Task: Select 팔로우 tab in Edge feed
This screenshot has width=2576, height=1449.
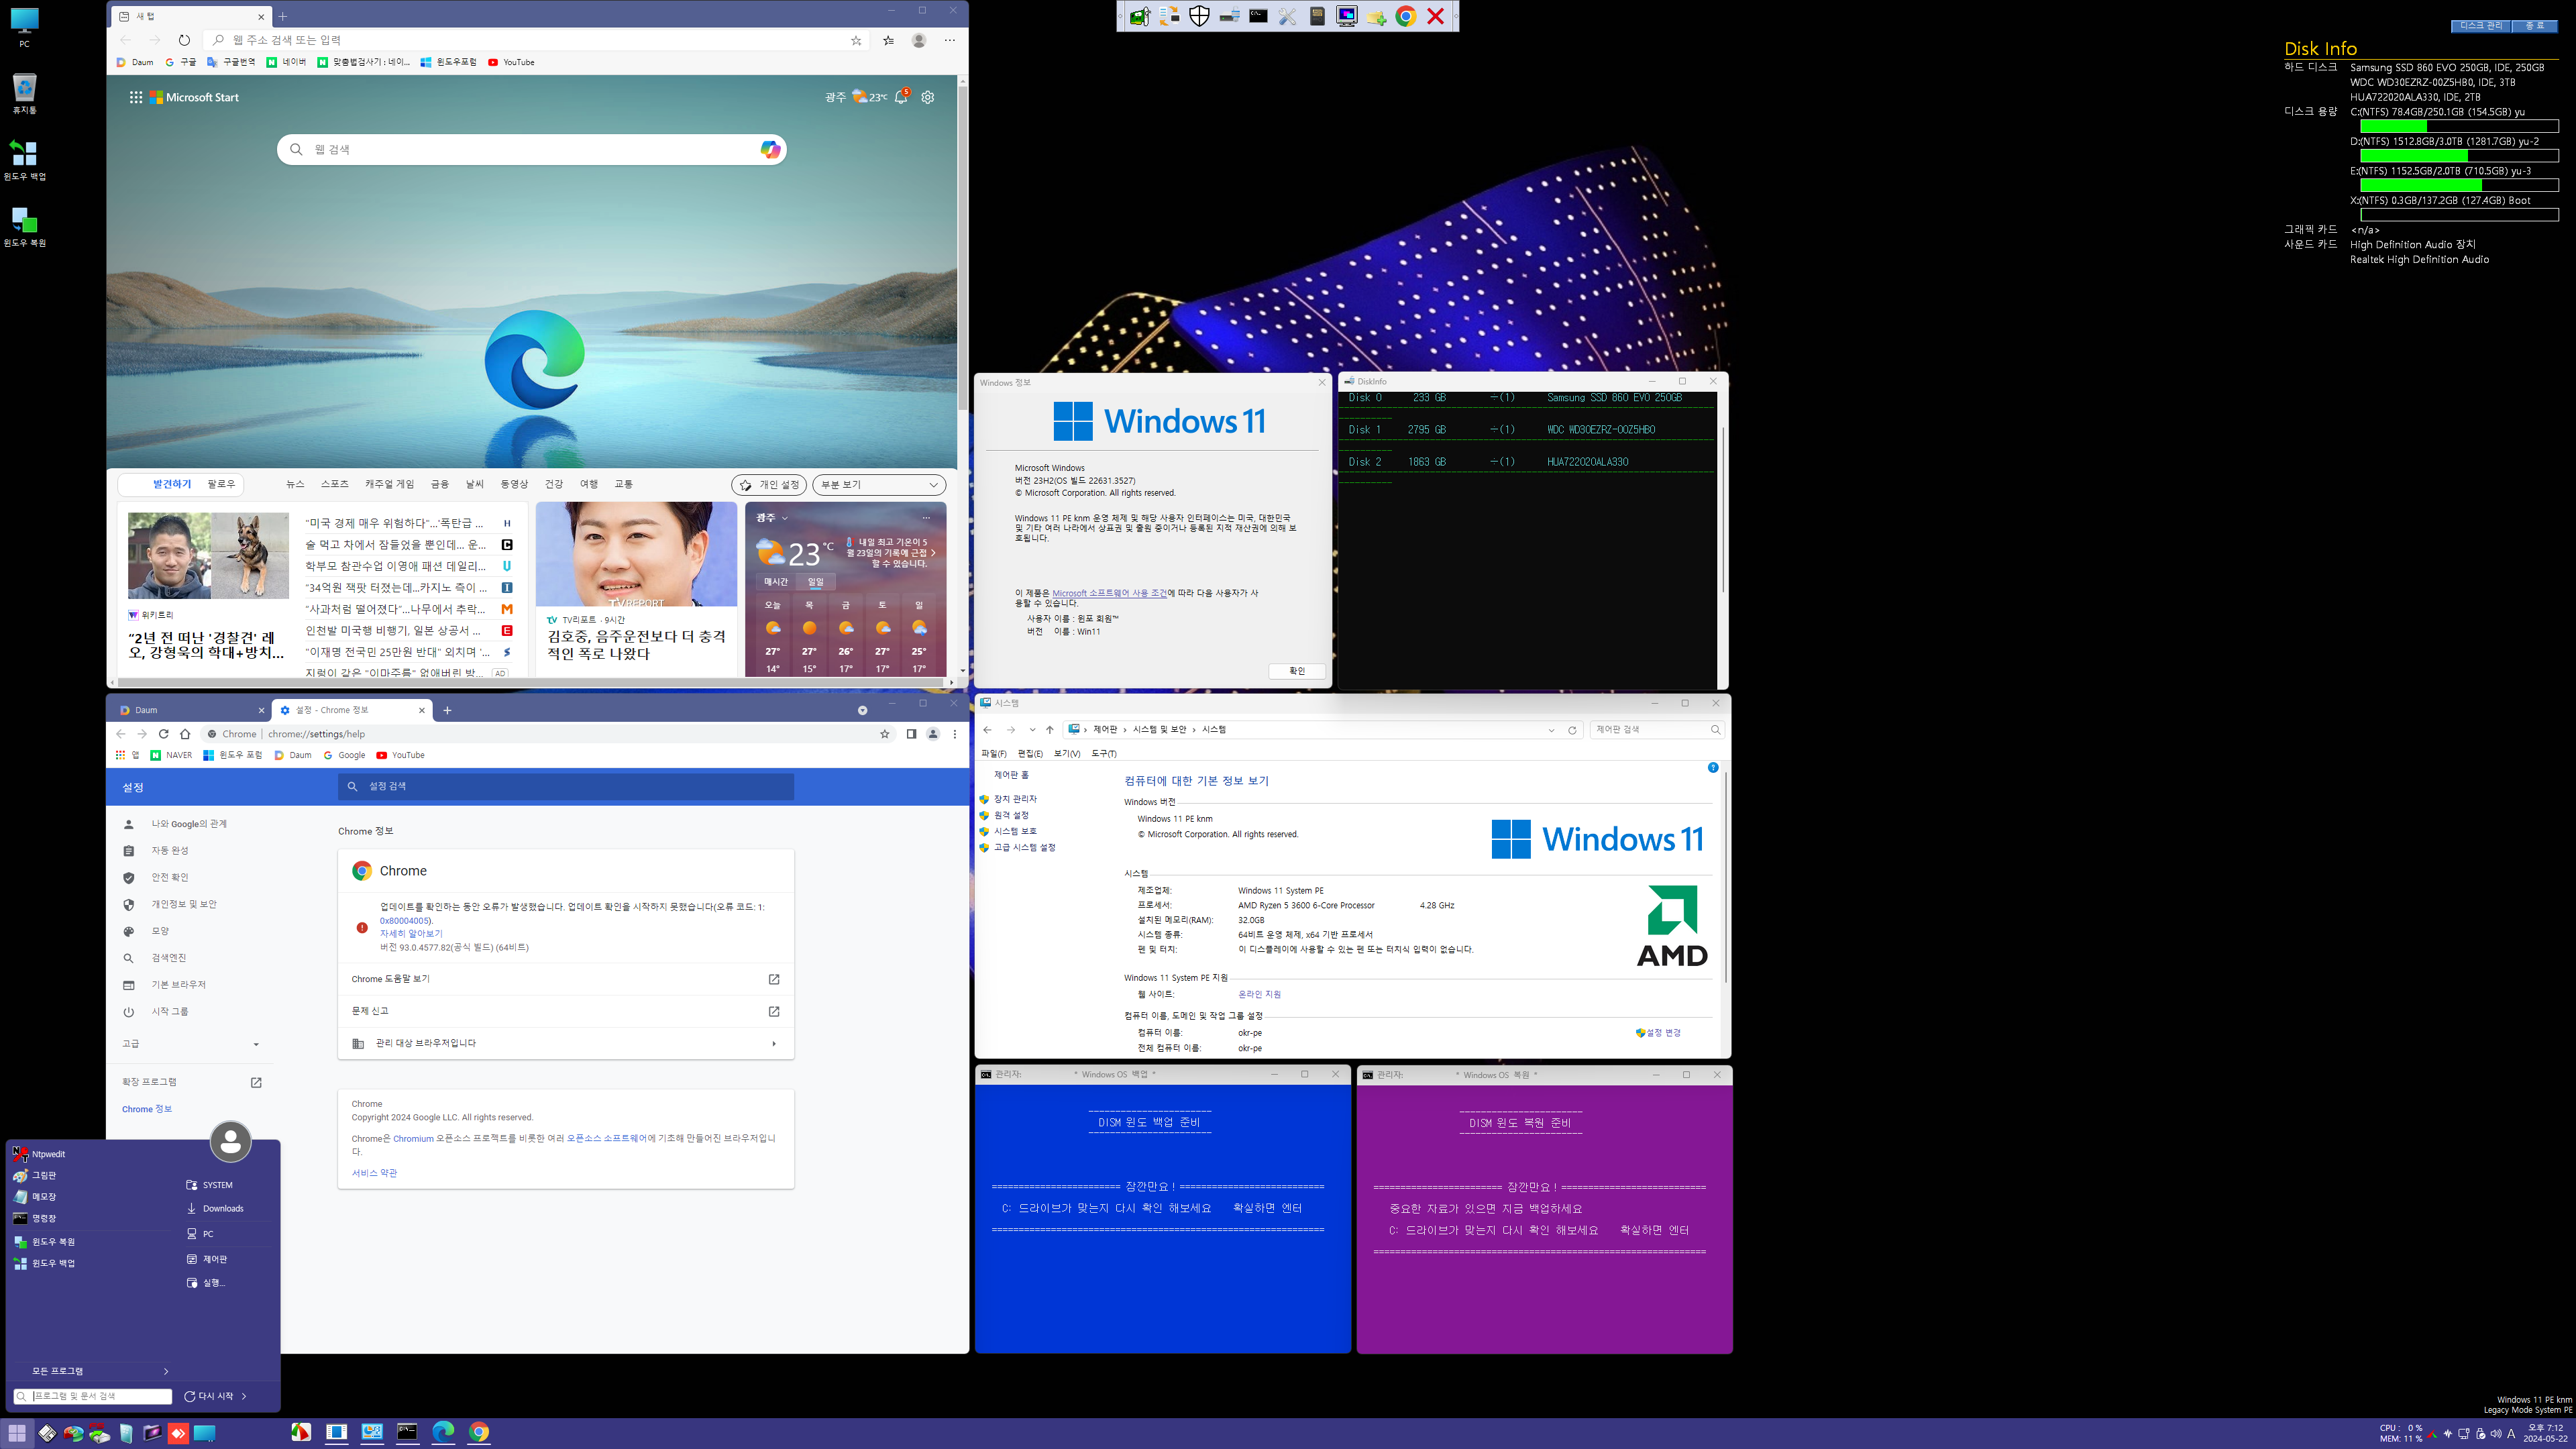Action: 221,484
